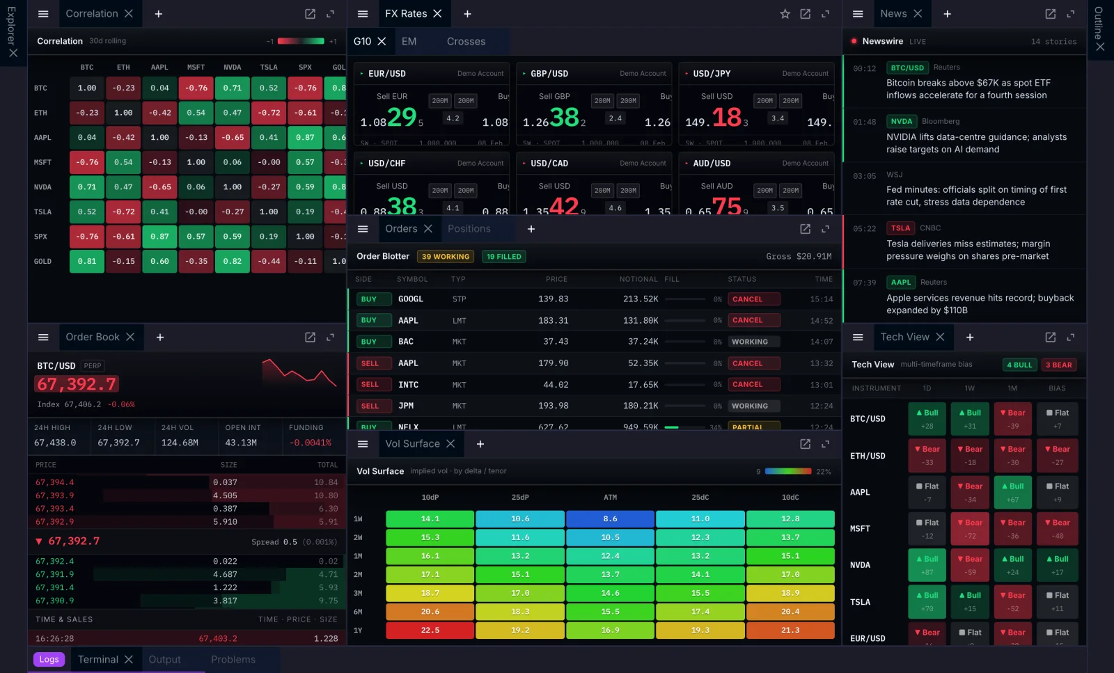Maximize the News panel
The image size is (1114, 673).
tap(1071, 14)
